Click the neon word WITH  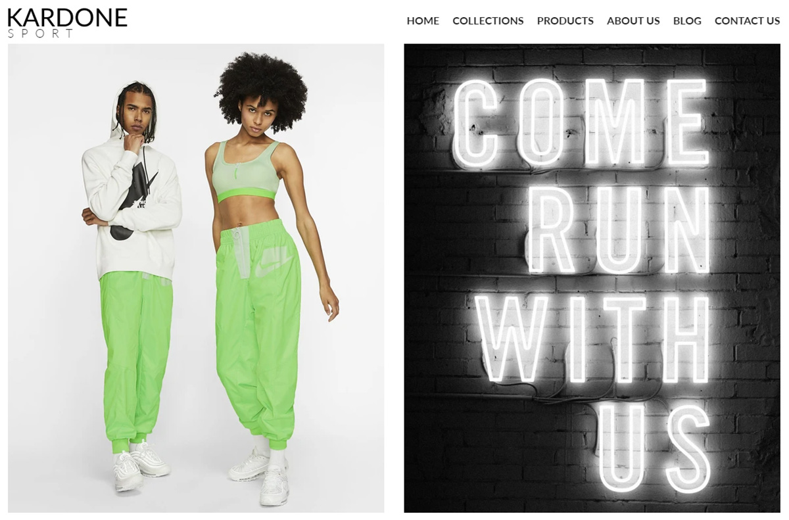pyautogui.click(x=592, y=339)
